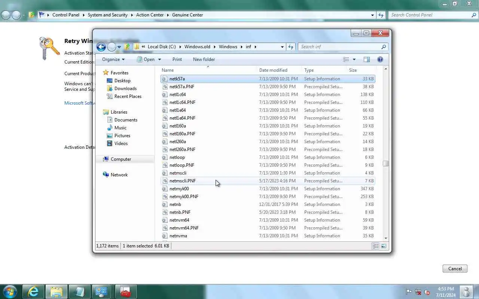Refresh the inf folder address bar
479x299 pixels.
pos(291,47)
